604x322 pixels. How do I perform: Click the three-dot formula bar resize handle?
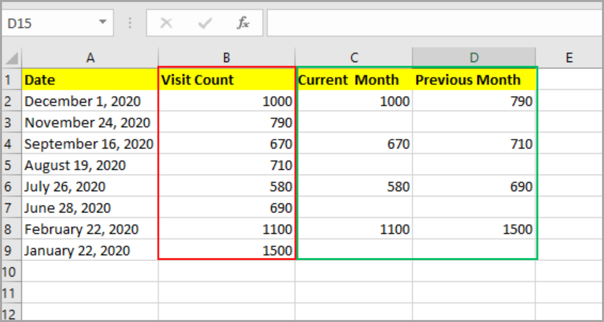(x=130, y=23)
